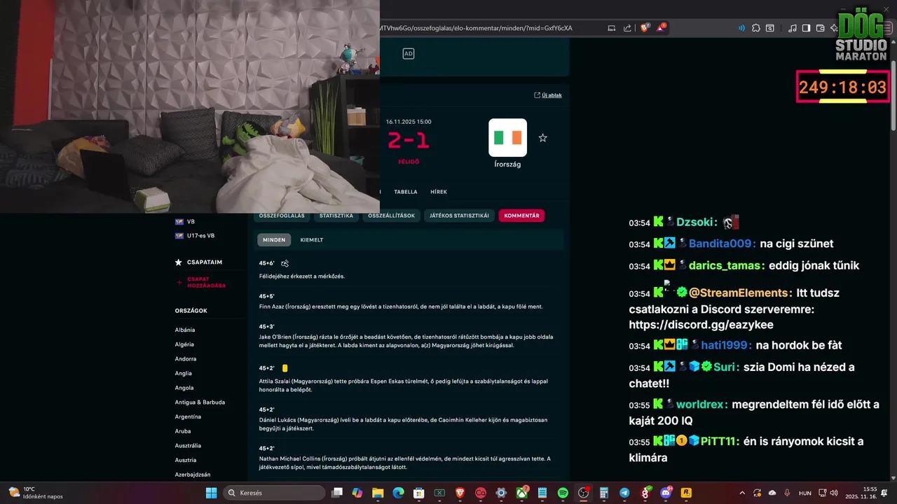This screenshot has height=504, width=897.
Task: Open Brave browser from taskbar
Action: (x=460, y=493)
